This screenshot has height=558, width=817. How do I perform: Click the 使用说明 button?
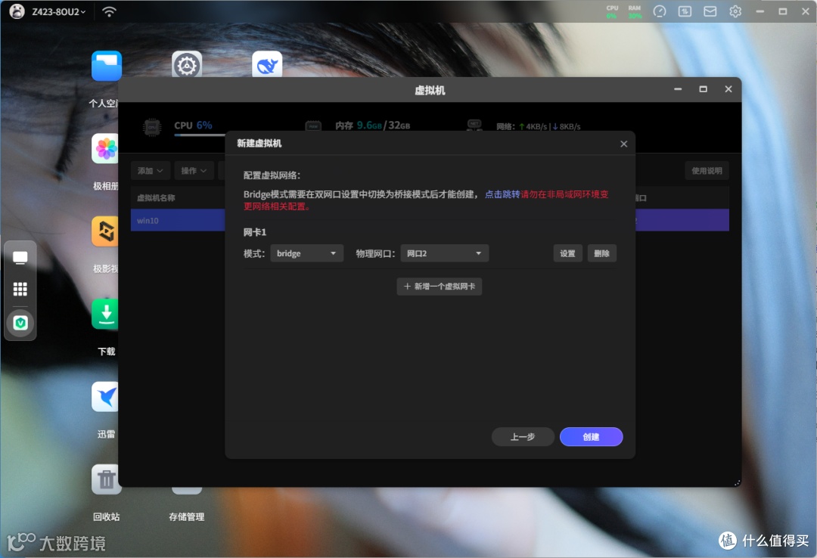[707, 170]
